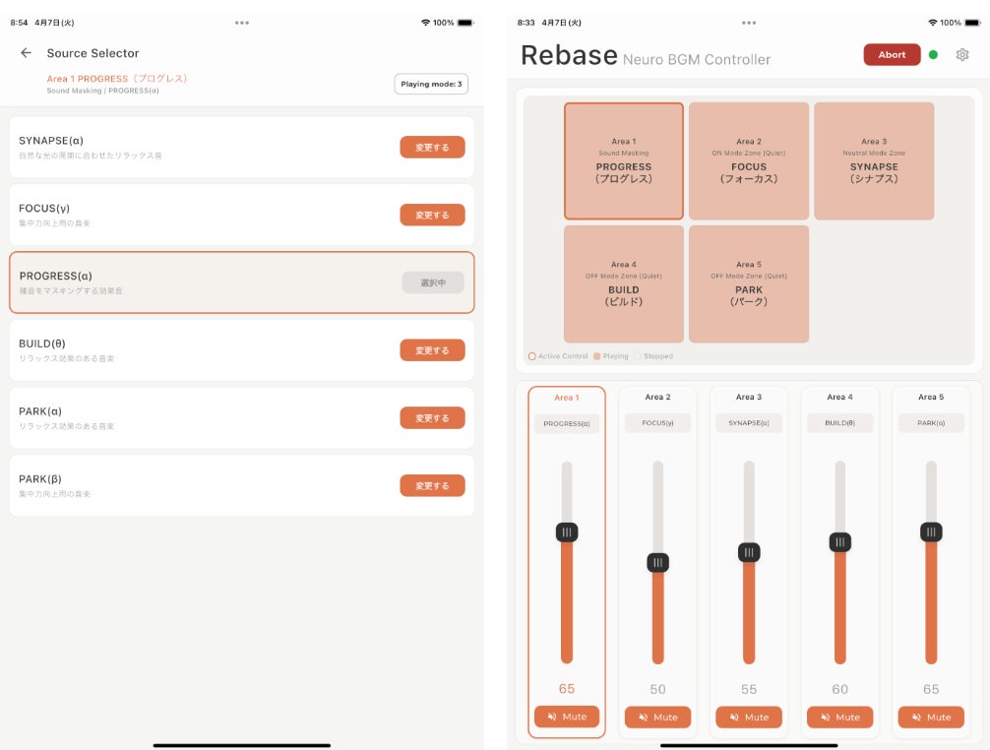Open the Area 3 SYNAPSE(α) source selector
The image size is (990, 750).
click(x=749, y=423)
